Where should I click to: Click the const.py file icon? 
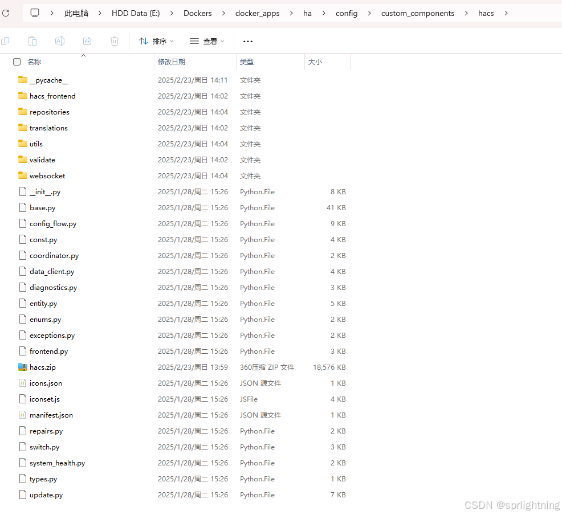point(23,239)
